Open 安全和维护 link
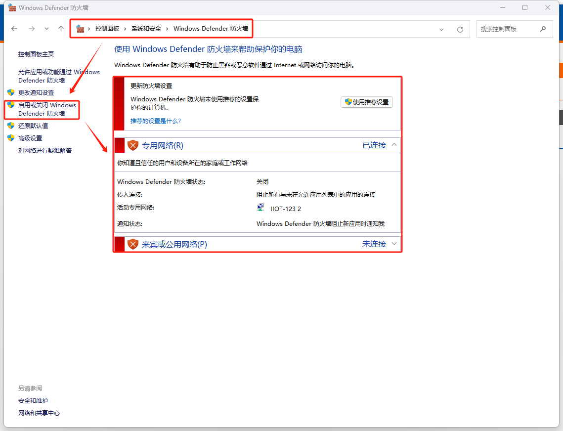 click(x=33, y=401)
